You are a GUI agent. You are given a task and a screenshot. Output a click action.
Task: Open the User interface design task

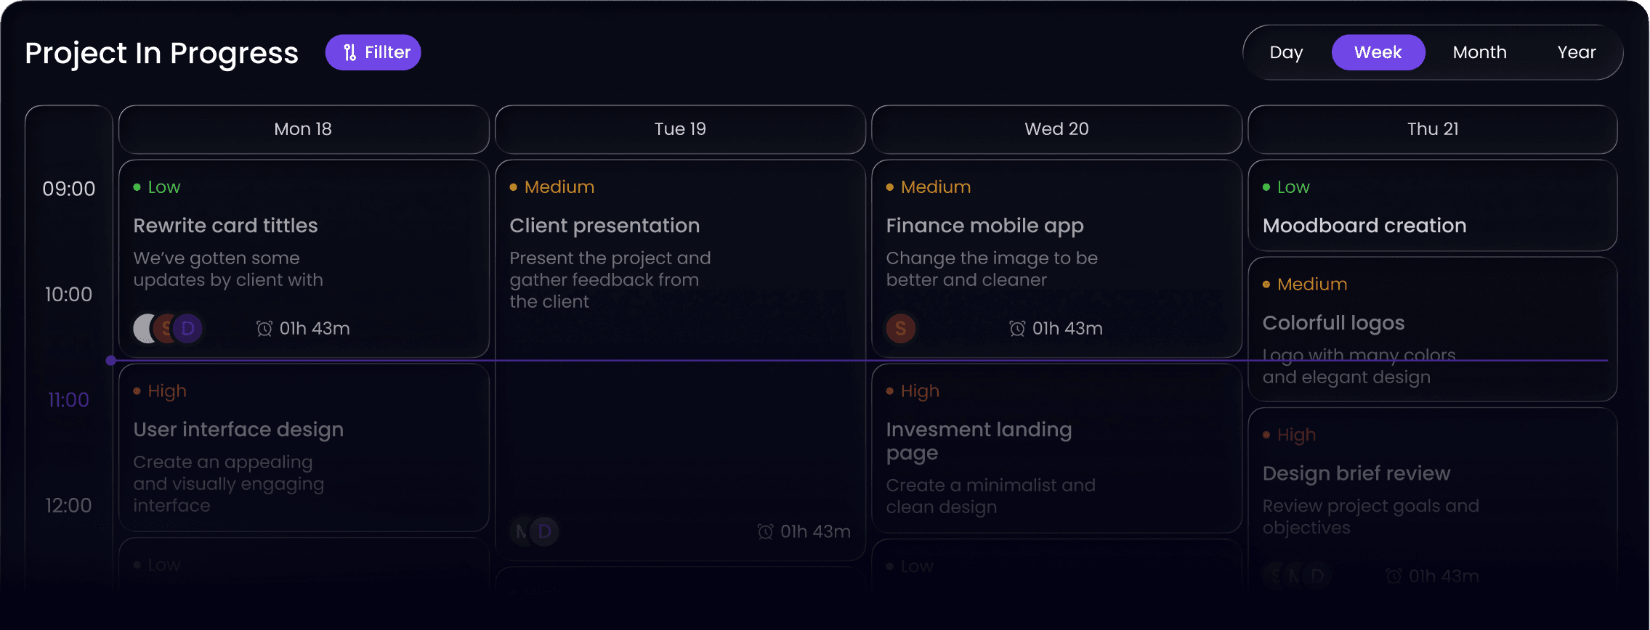[x=303, y=446]
